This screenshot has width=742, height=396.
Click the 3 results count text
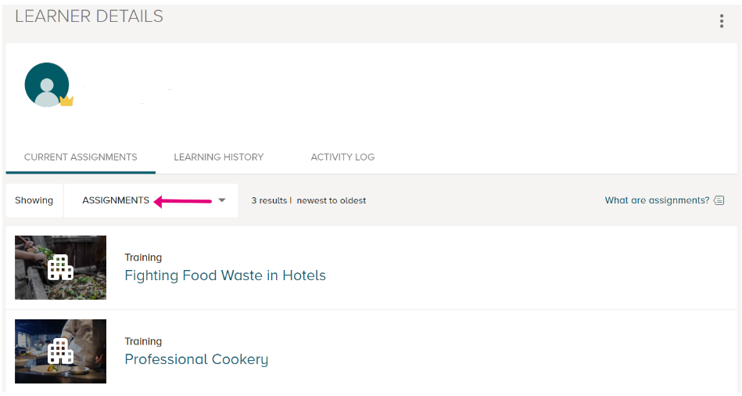[269, 200]
